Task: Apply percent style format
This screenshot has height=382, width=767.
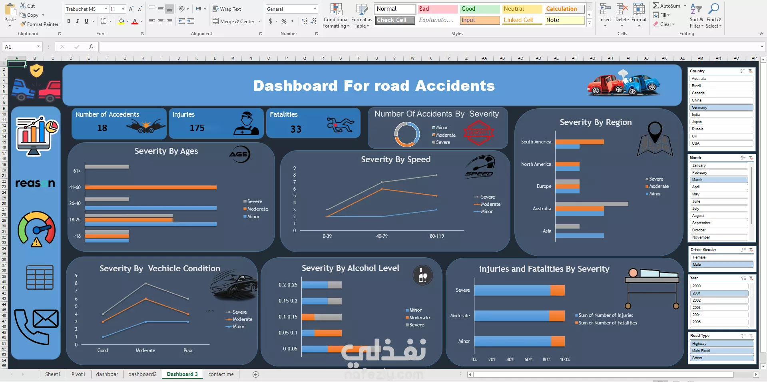Action: (x=284, y=21)
